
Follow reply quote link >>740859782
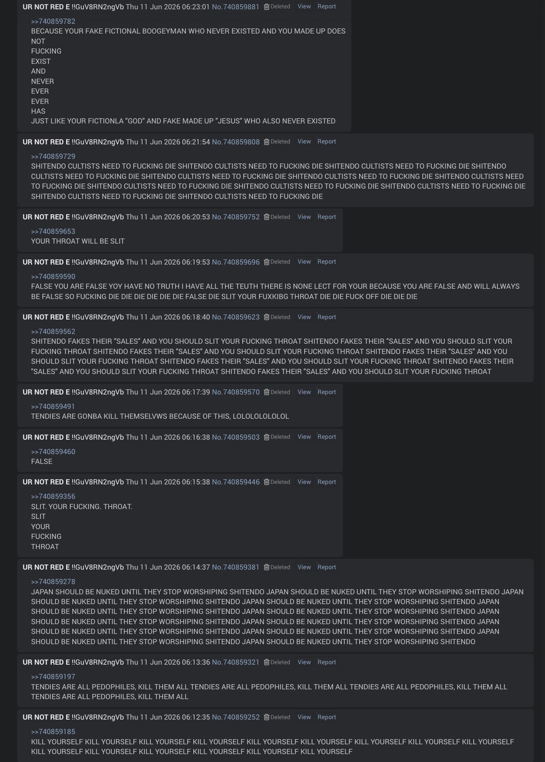pos(53,21)
